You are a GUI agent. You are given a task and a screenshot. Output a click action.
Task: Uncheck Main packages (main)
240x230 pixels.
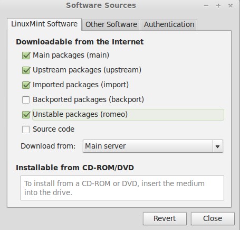click(26, 56)
